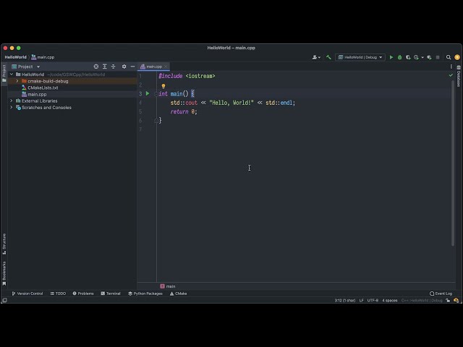
Task: Open Version Control tool window
Action: (x=27, y=294)
